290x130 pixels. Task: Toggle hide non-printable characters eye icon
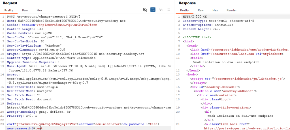[145, 10]
